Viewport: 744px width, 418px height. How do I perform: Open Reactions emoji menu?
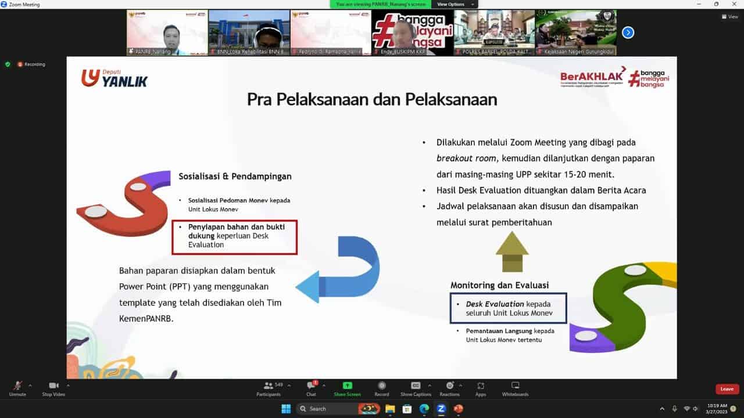(449, 388)
